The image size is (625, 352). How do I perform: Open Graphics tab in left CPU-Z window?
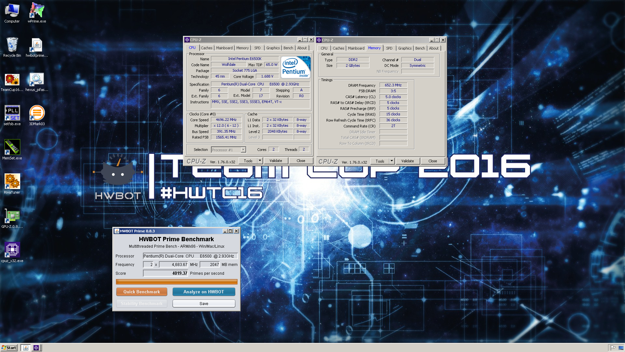[273, 48]
